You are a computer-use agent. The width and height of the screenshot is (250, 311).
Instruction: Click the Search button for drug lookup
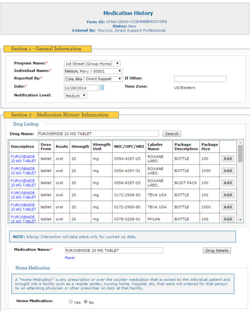[x=172, y=134]
